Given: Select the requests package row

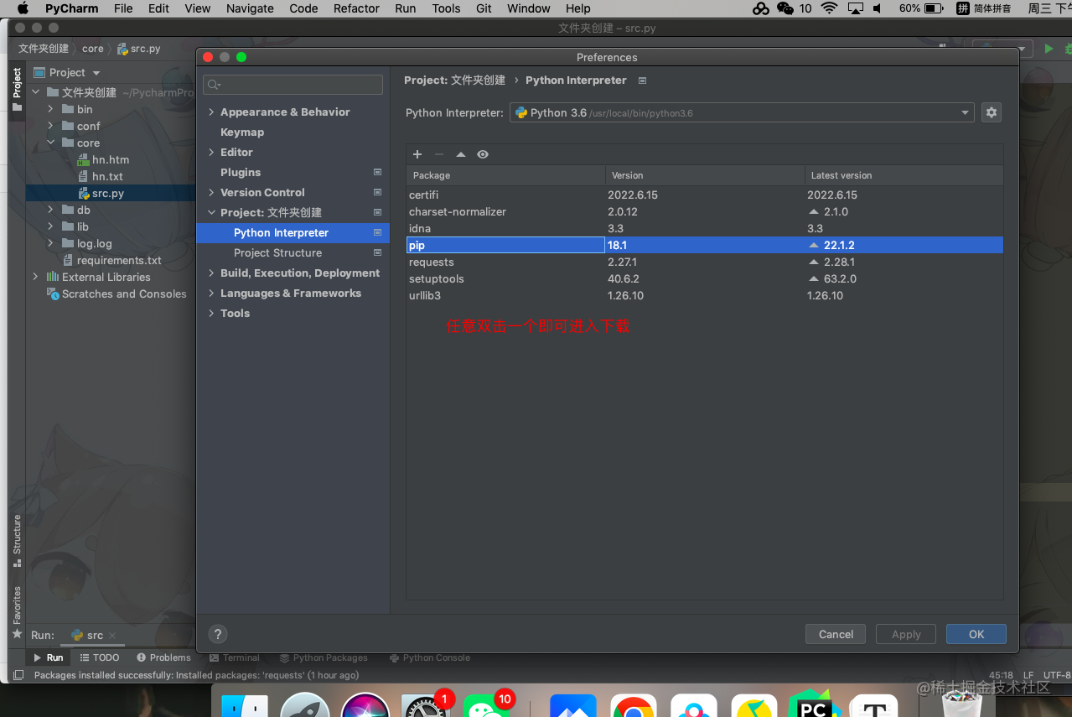Looking at the screenshot, I should (x=704, y=262).
